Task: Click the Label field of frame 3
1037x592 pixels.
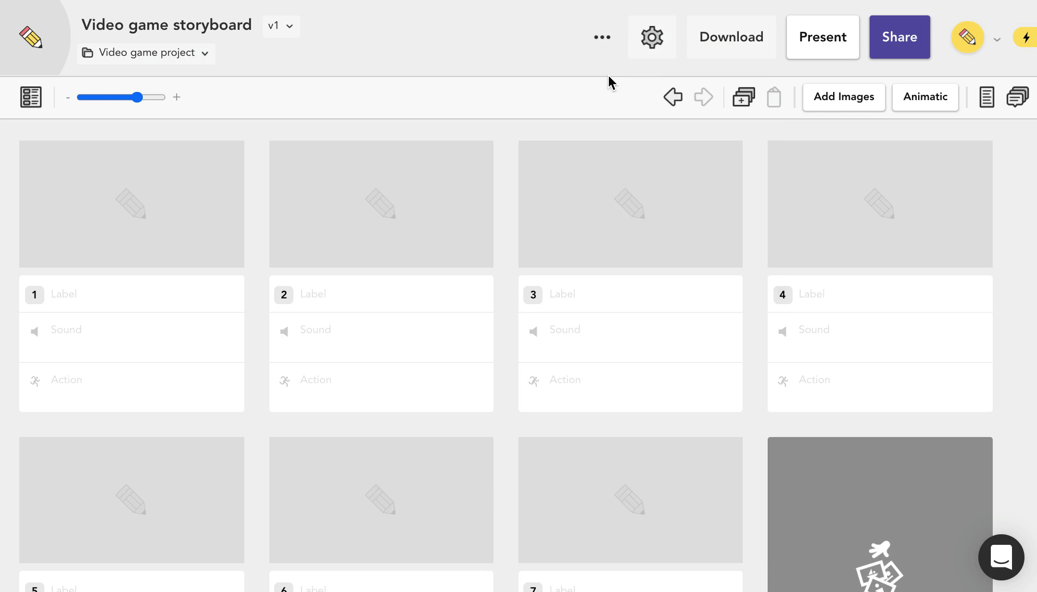Action: pos(640,294)
